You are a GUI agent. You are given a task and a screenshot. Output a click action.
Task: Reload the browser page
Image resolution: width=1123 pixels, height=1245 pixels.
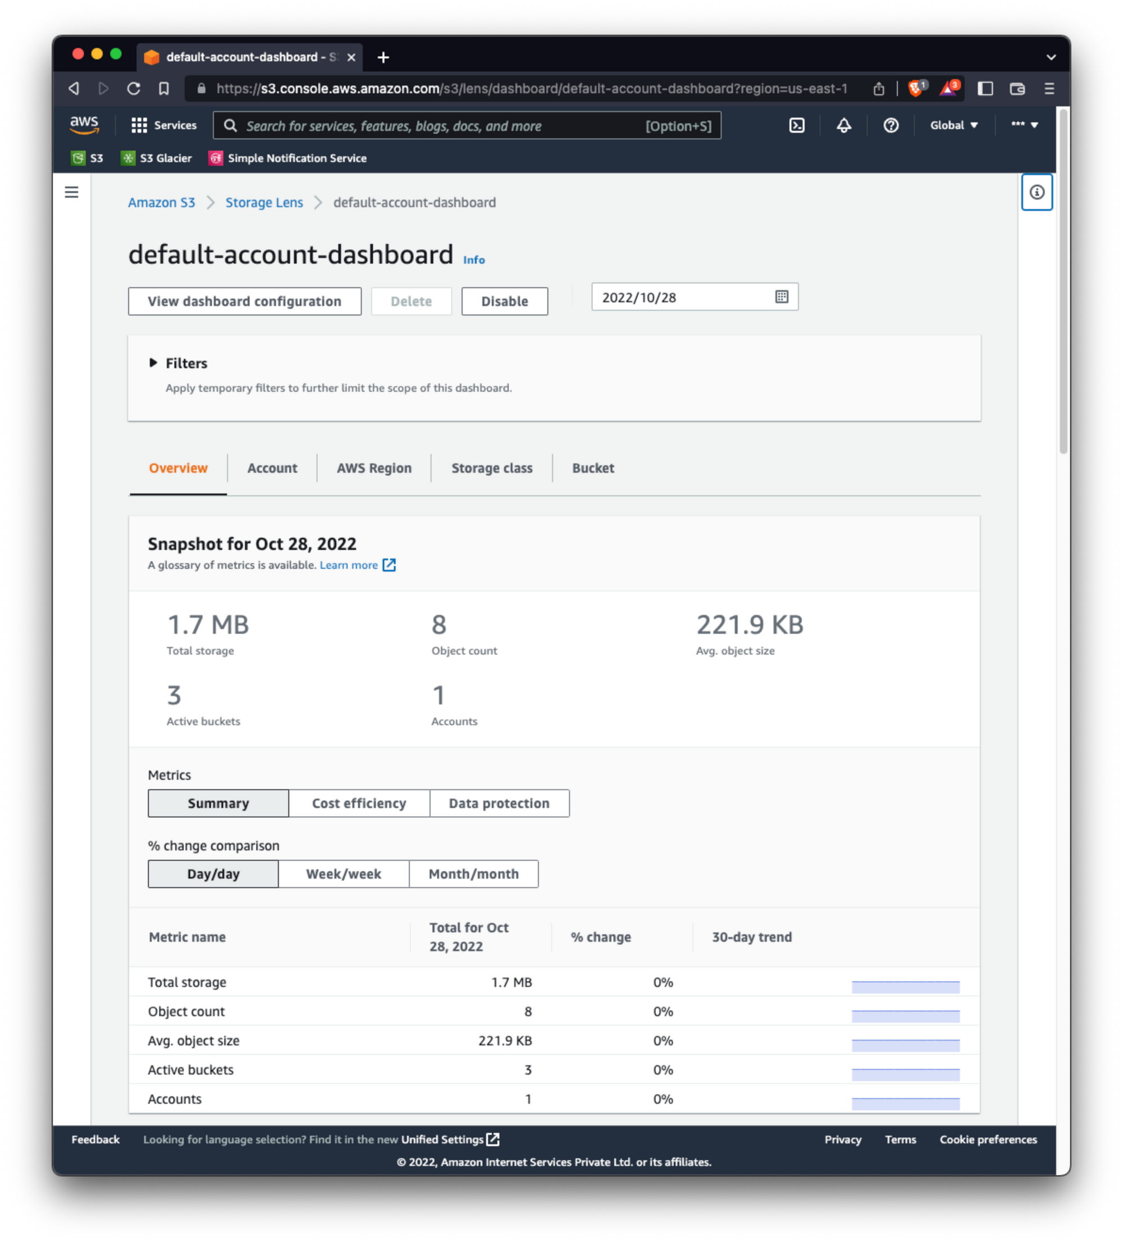(133, 88)
